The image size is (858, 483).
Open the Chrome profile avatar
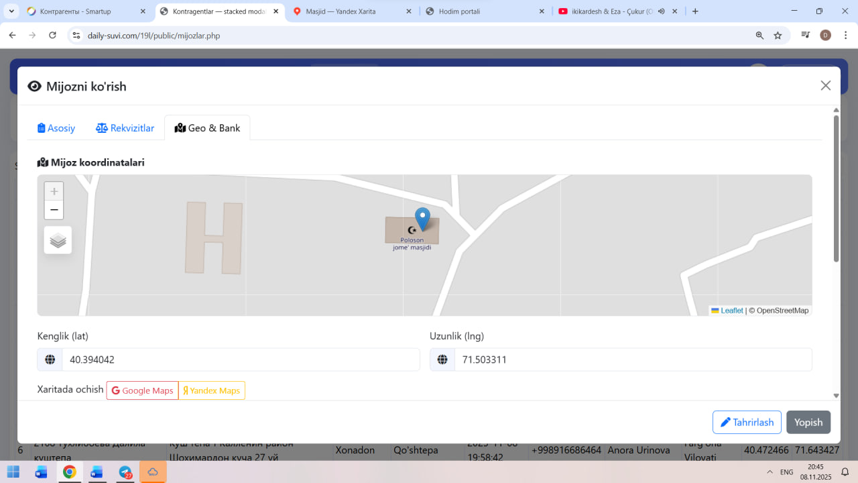pos(826,36)
